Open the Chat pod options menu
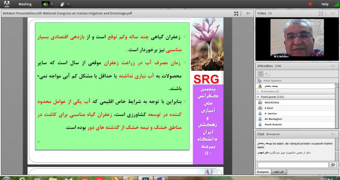The width and height of the screenshot is (340, 180). 333,134
